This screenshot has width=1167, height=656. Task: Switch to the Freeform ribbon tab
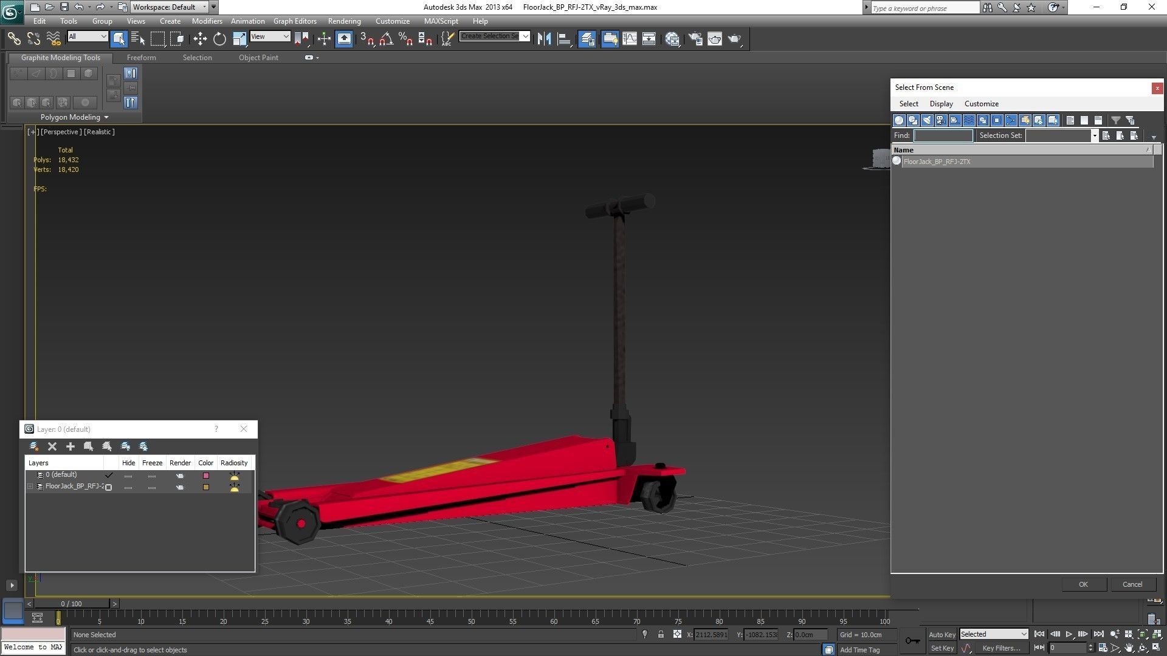pos(141,57)
